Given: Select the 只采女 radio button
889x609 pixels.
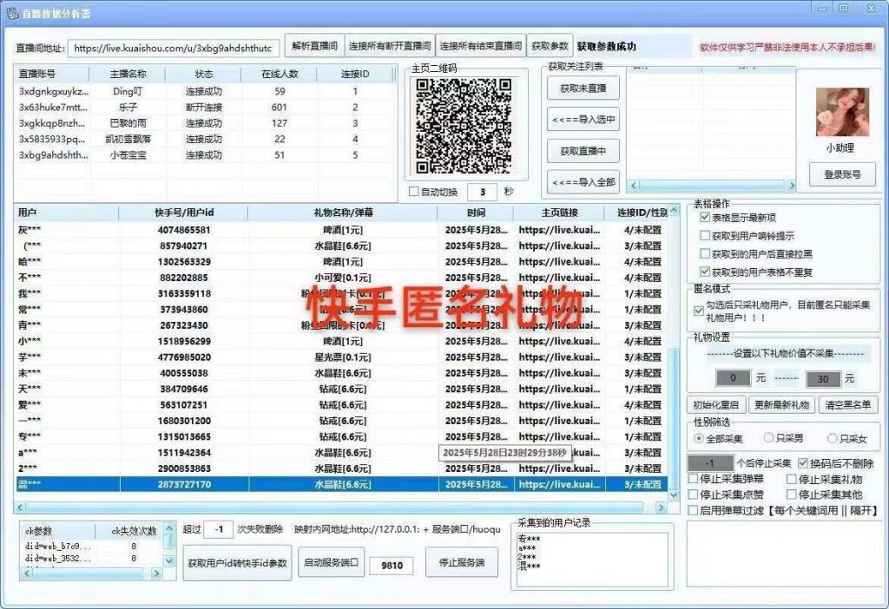Looking at the screenshot, I should click(832, 439).
